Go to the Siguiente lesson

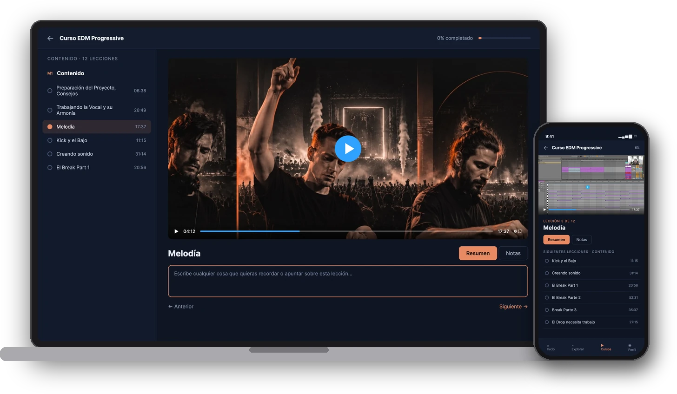coord(513,307)
